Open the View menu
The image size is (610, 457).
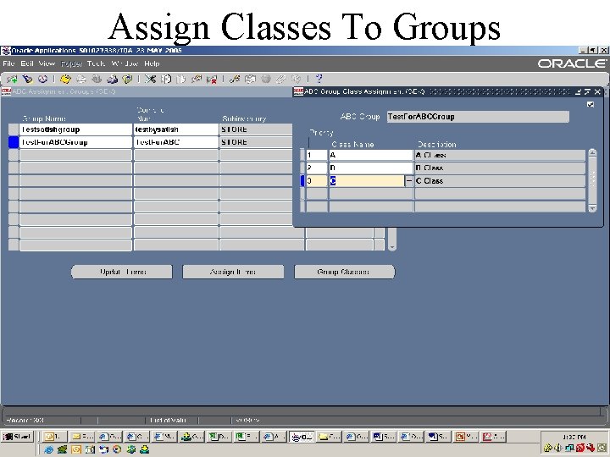[47, 63]
